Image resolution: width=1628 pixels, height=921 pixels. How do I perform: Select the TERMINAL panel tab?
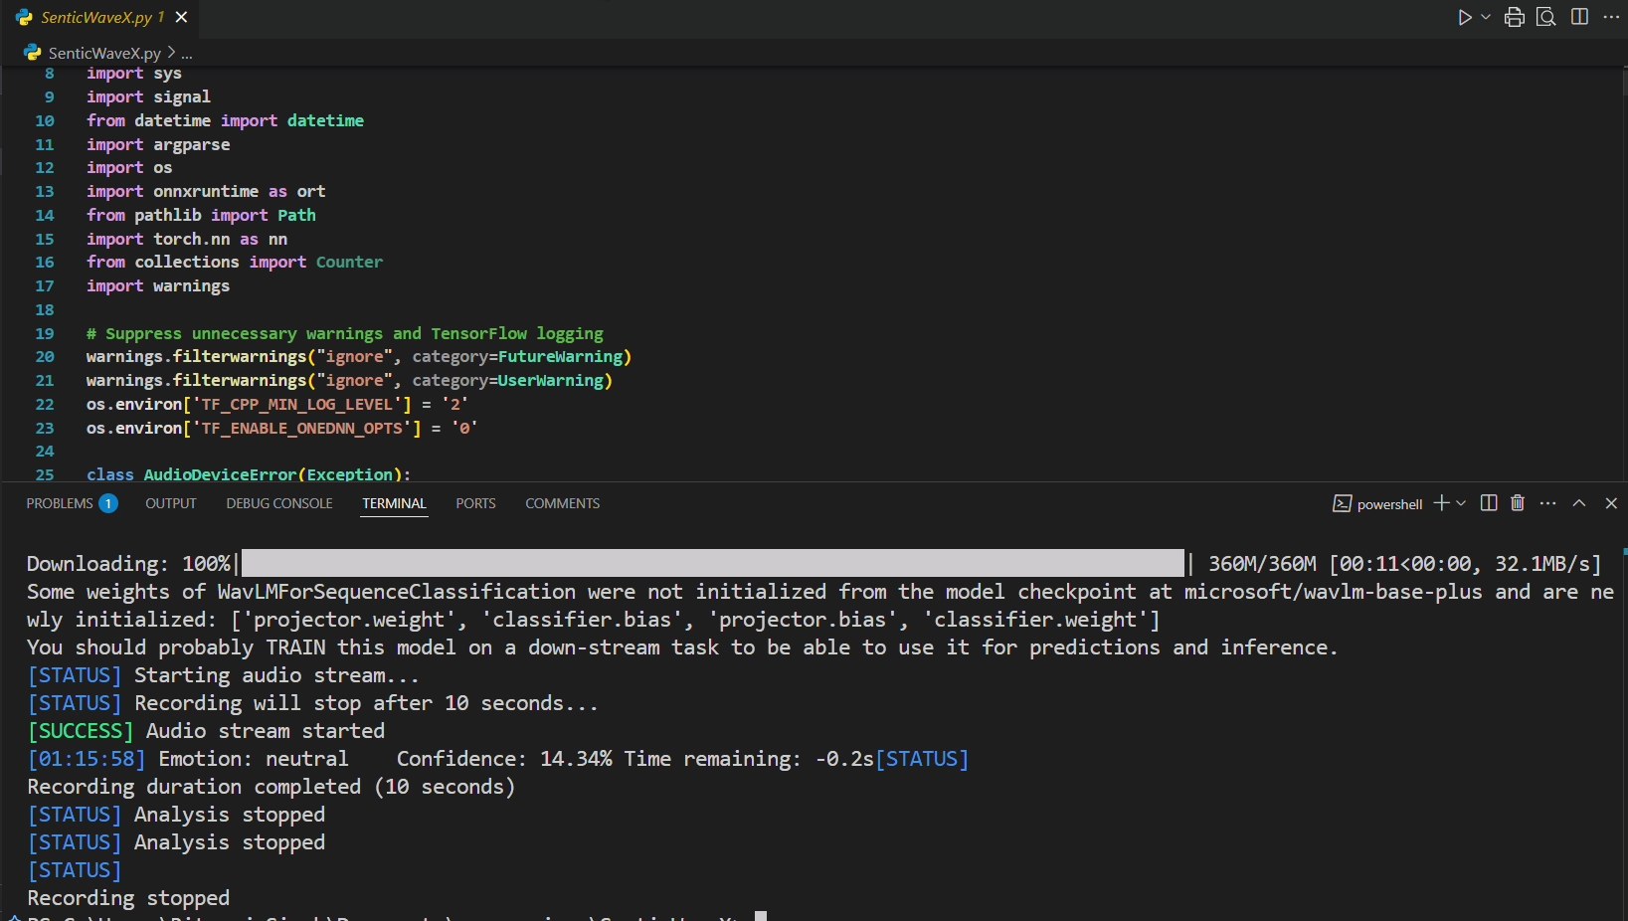coord(394,503)
